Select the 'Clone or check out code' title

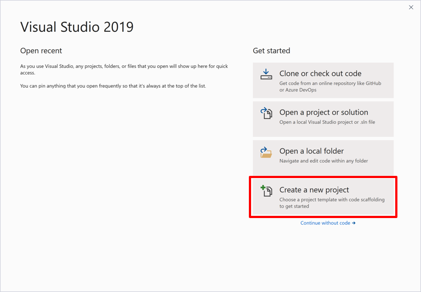coord(320,73)
